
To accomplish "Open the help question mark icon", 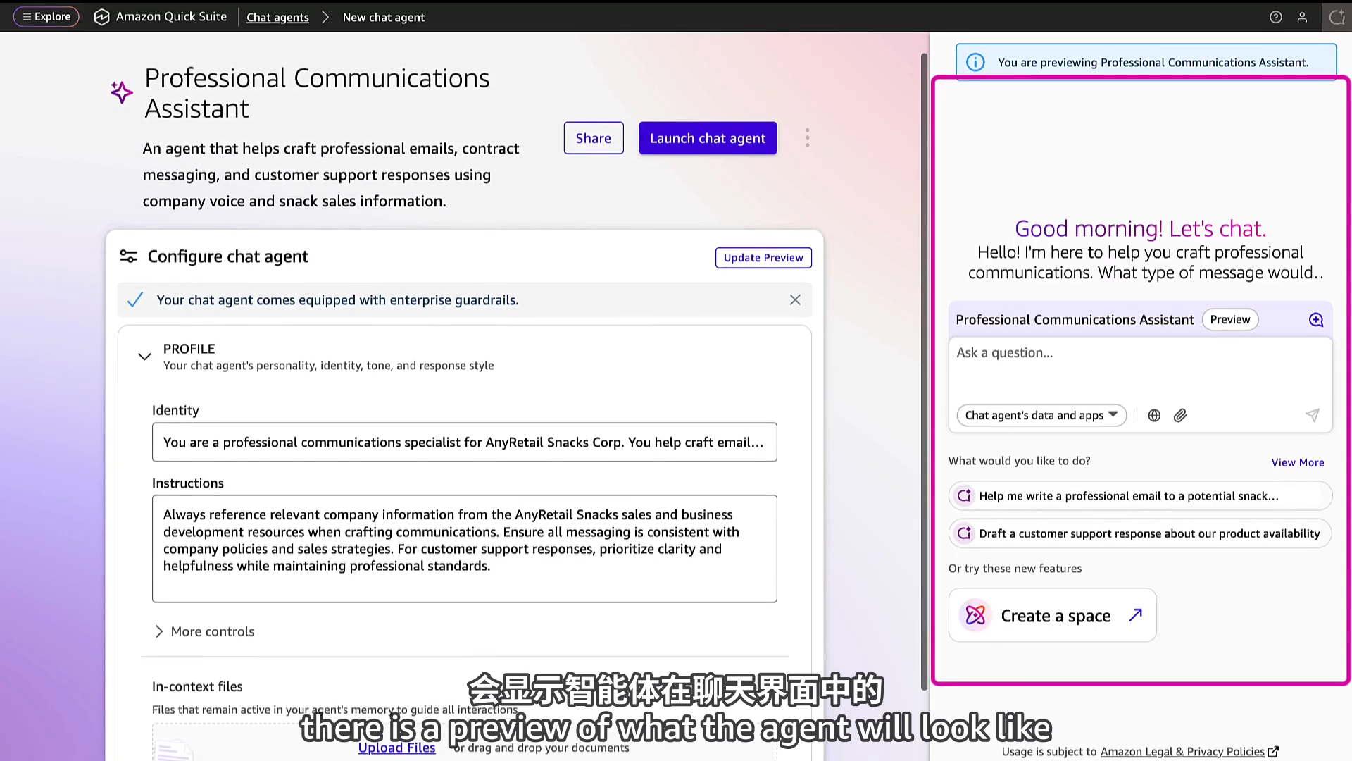I will 1275,17.
